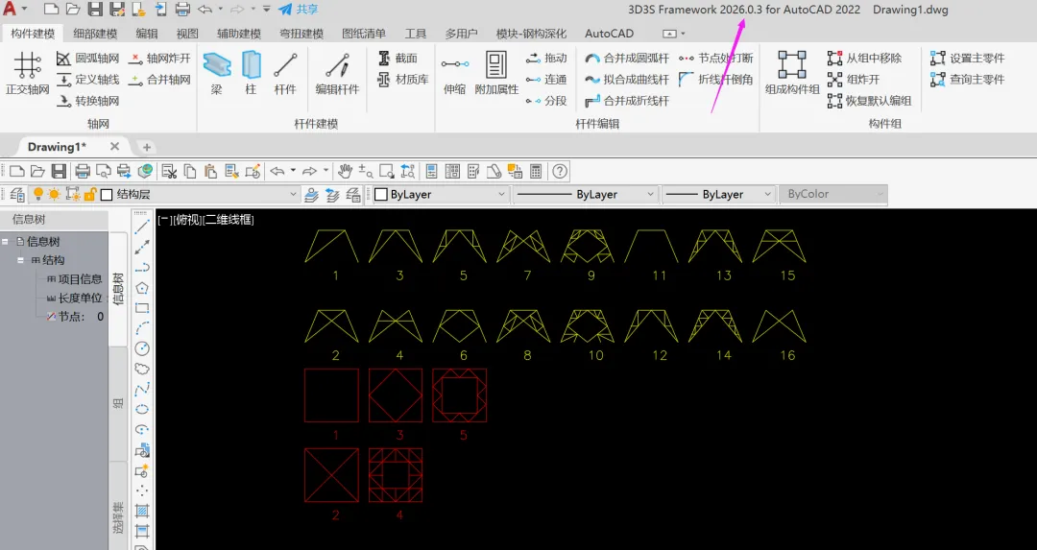This screenshot has height=550, width=1037.
Task: Click the 圆弧轴网 arc grid tool
Action: point(88,59)
